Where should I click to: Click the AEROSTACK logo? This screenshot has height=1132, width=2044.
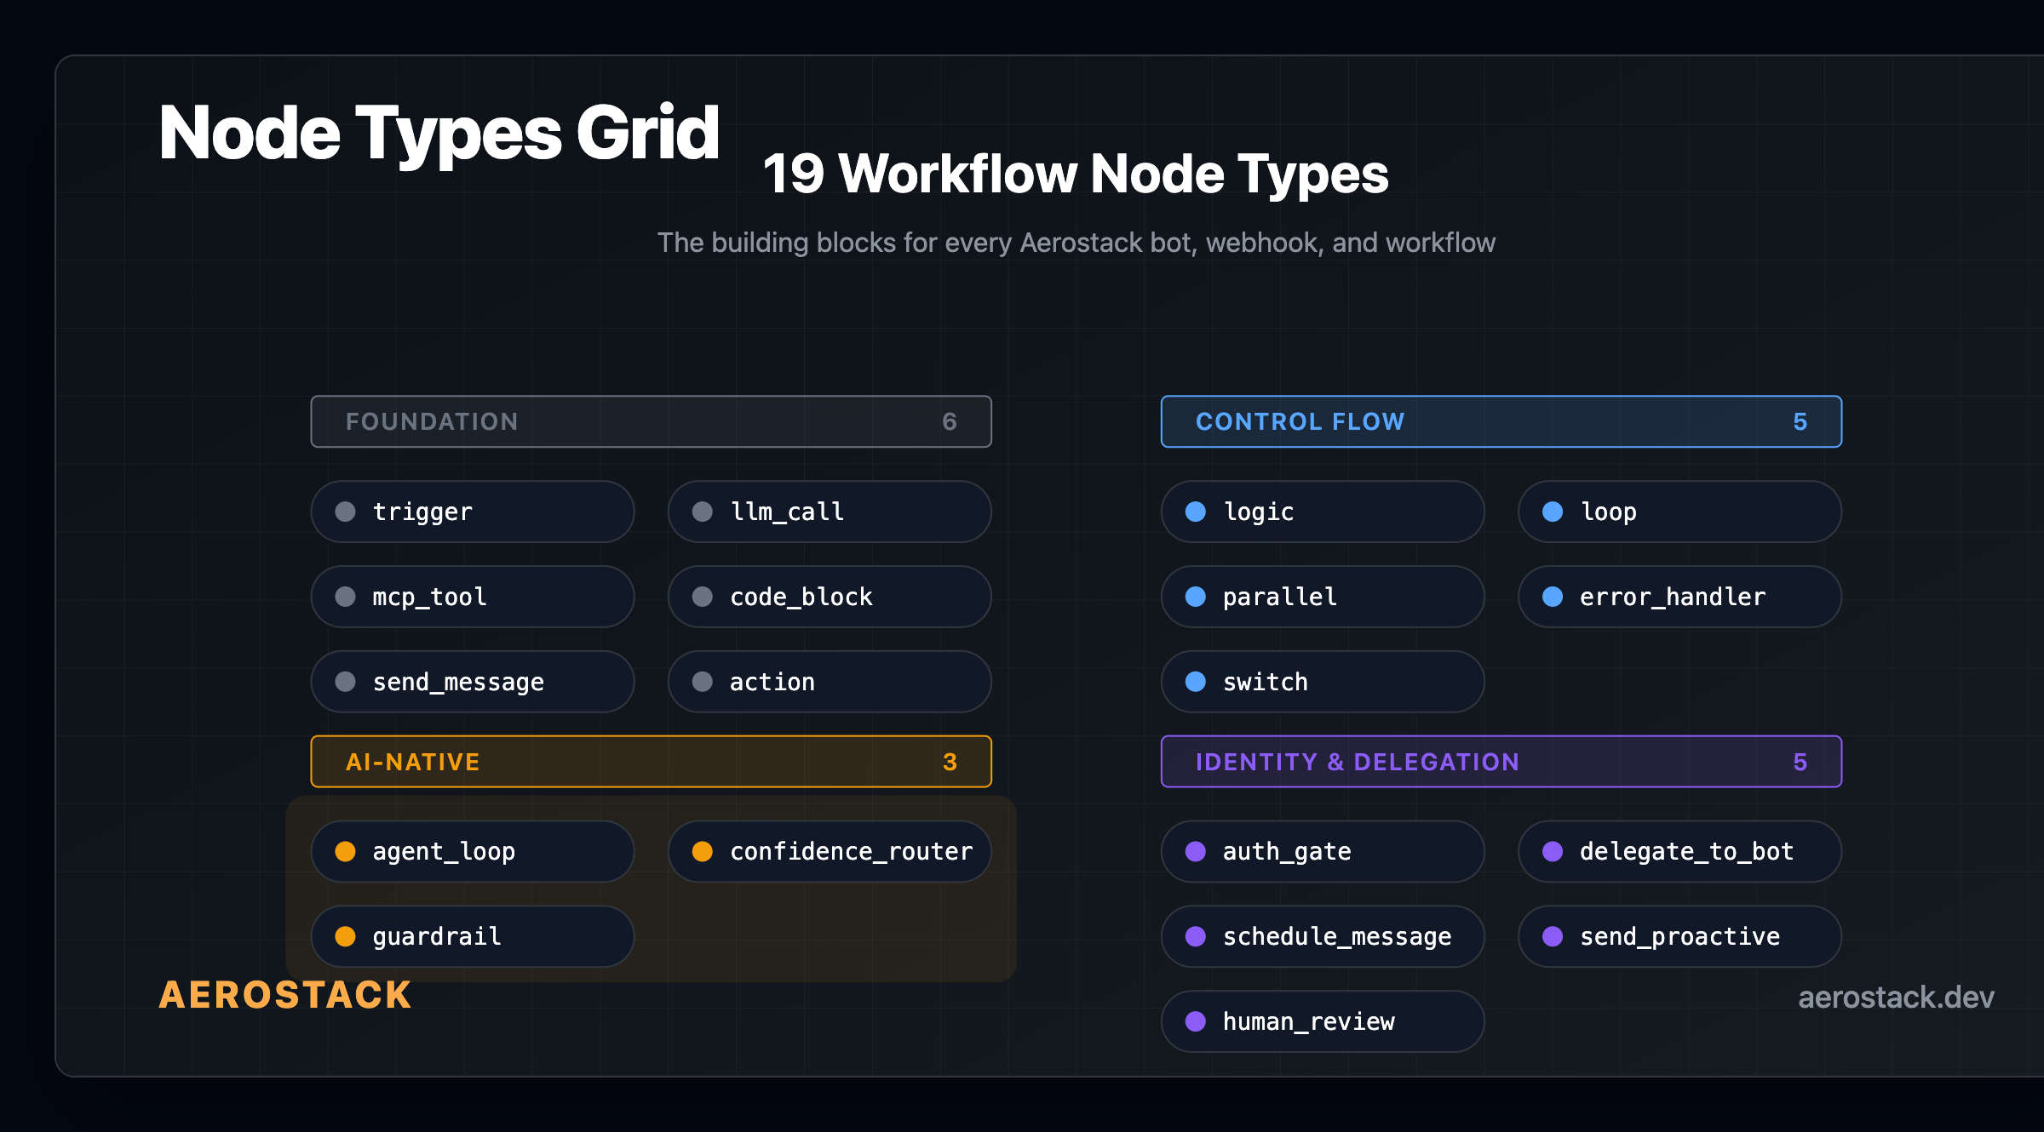(x=284, y=995)
